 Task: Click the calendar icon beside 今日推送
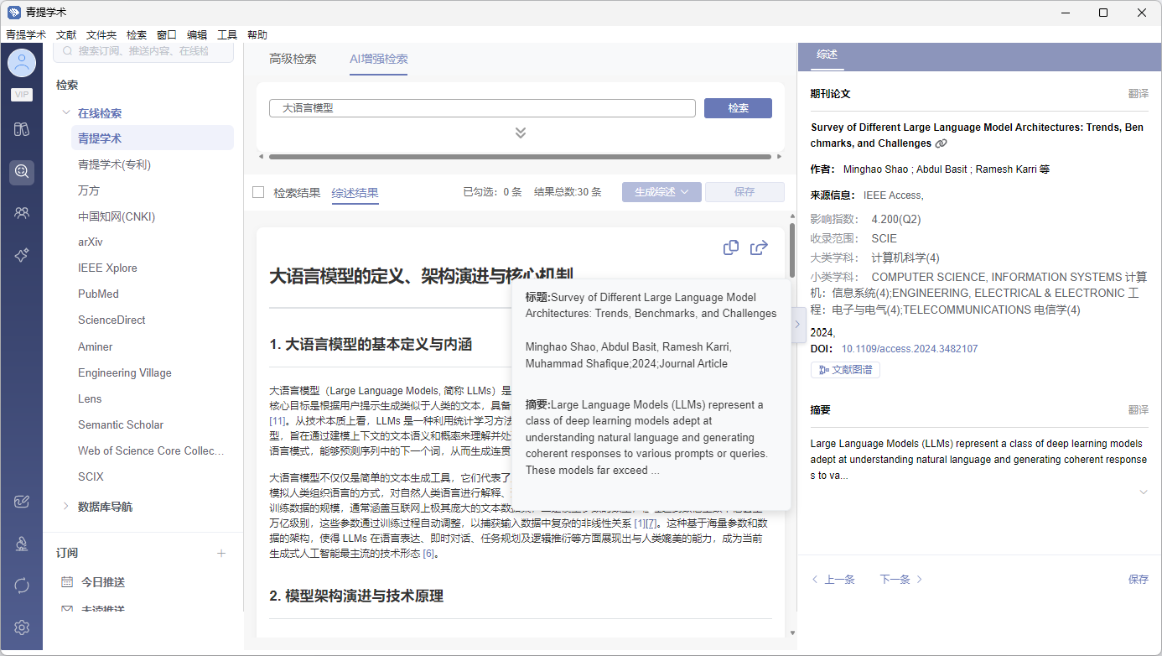pos(67,582)
